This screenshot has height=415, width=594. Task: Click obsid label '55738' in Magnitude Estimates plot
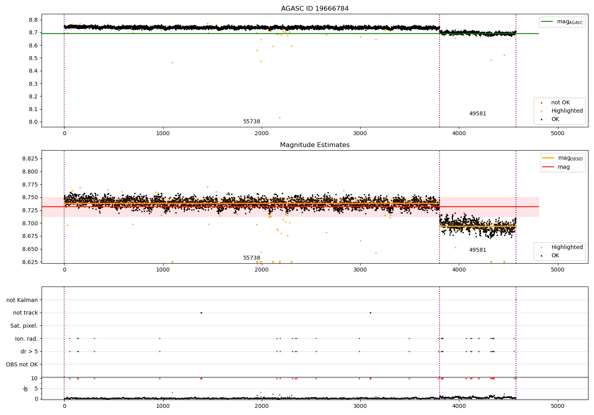[251, 258]
